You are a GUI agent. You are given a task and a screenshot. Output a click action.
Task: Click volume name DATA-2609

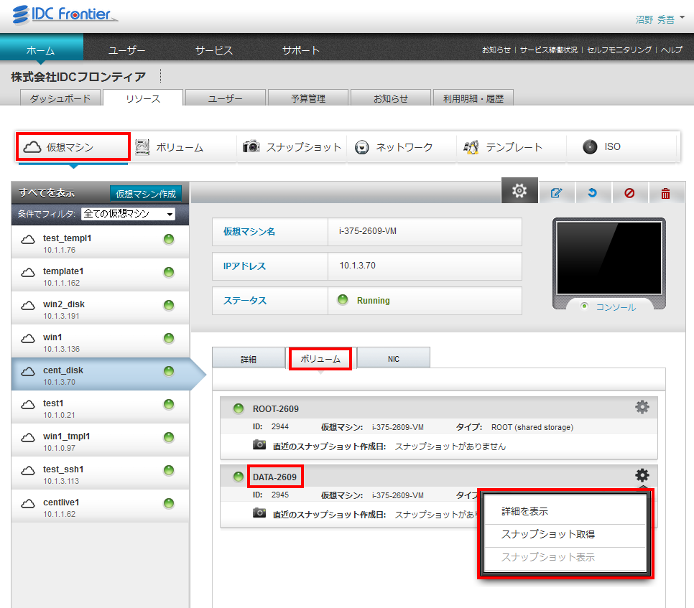(x=275, y=477)
